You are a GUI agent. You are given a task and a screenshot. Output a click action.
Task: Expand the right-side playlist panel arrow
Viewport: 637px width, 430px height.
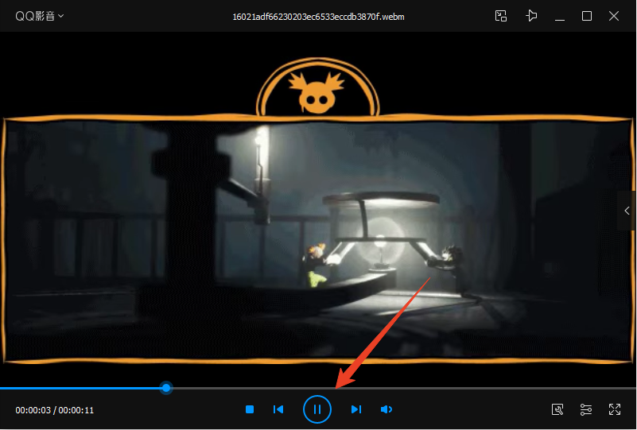pos(627,211)
